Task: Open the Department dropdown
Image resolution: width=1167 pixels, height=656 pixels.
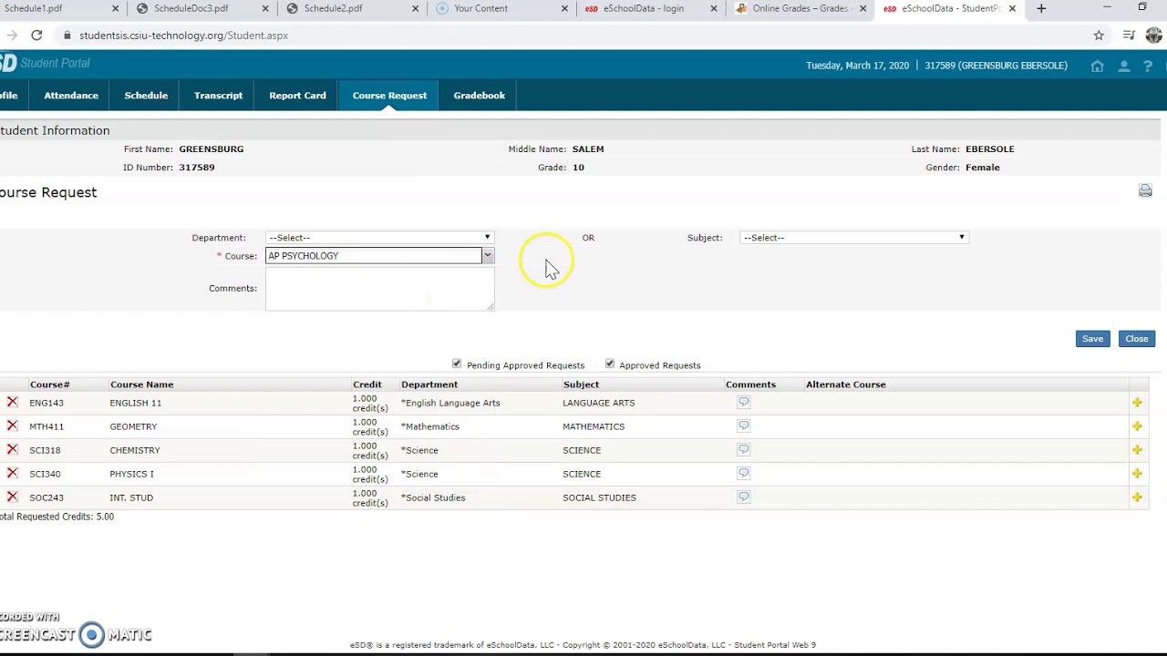Action: (x=379, y=237)
